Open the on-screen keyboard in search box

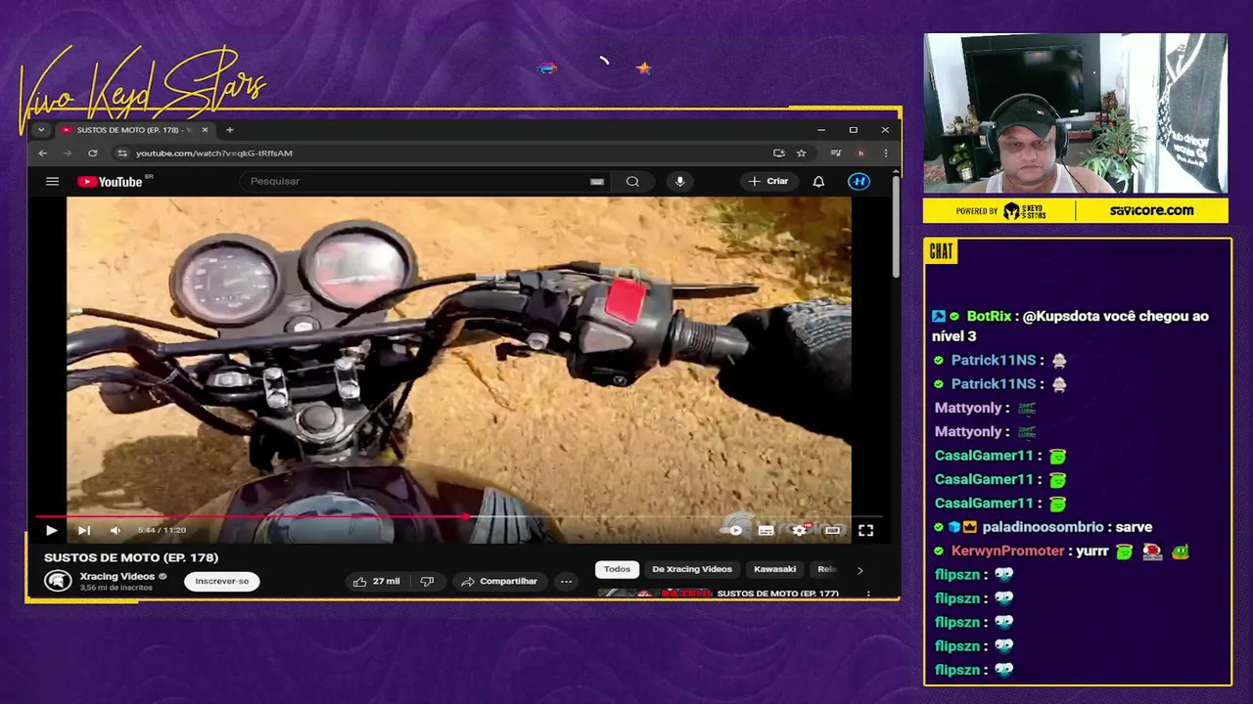coord(597,181)
